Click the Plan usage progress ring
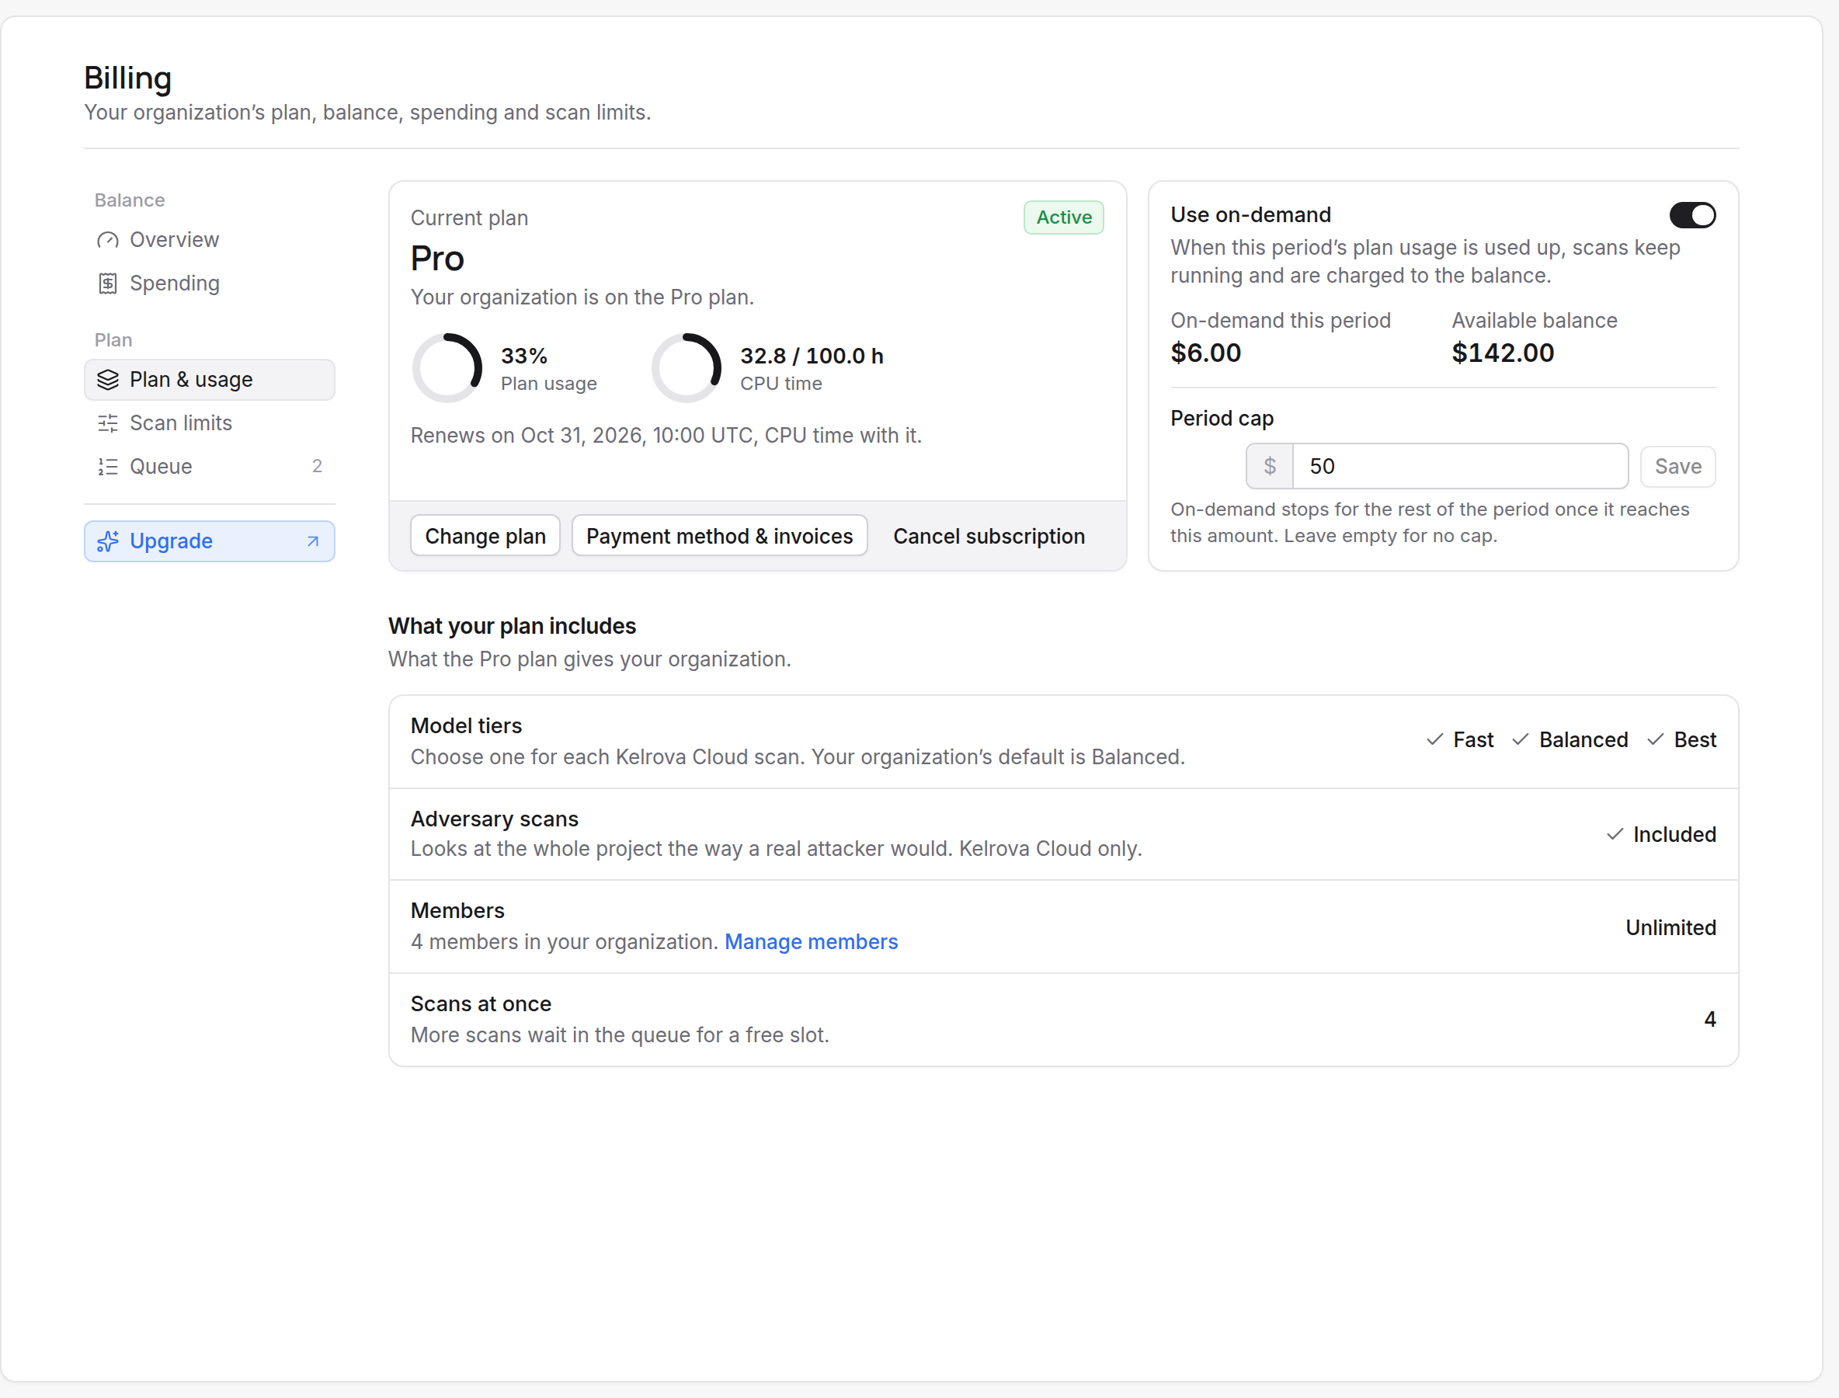This screenshot has height=1398, width=1839. (x=447, y=368)
